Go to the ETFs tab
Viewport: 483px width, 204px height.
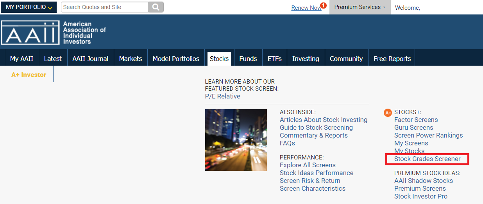275,59
